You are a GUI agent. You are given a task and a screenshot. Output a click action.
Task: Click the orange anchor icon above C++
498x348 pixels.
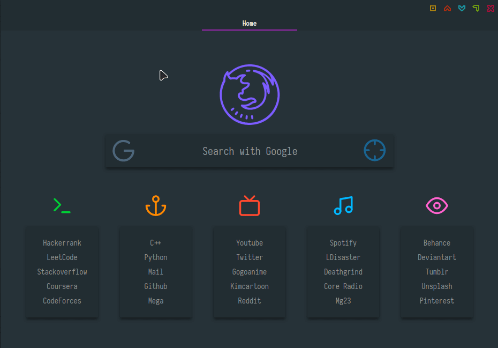tap(155, 205)
